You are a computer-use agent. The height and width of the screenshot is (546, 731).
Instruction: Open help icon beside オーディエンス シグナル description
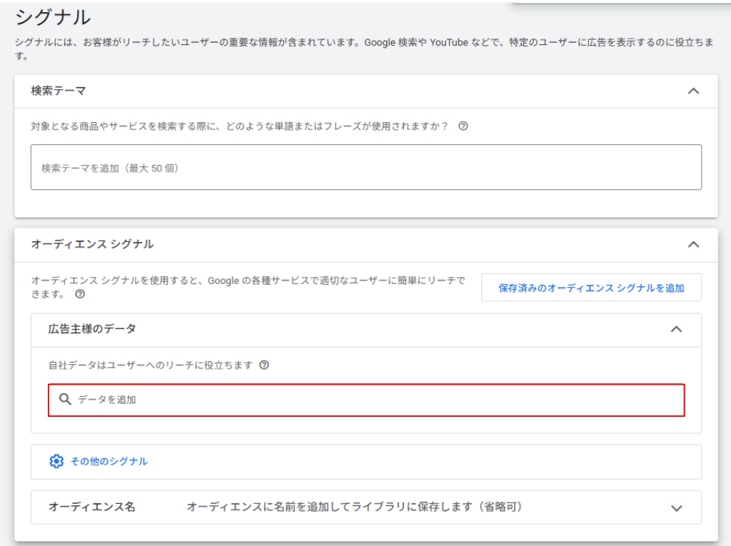click(80, 294)
